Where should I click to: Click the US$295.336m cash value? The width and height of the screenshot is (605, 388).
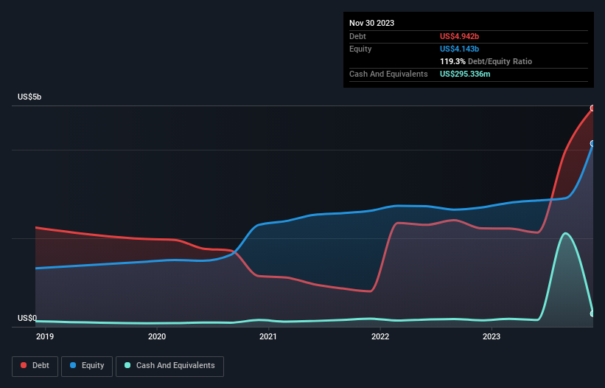[x=465, y=74]
